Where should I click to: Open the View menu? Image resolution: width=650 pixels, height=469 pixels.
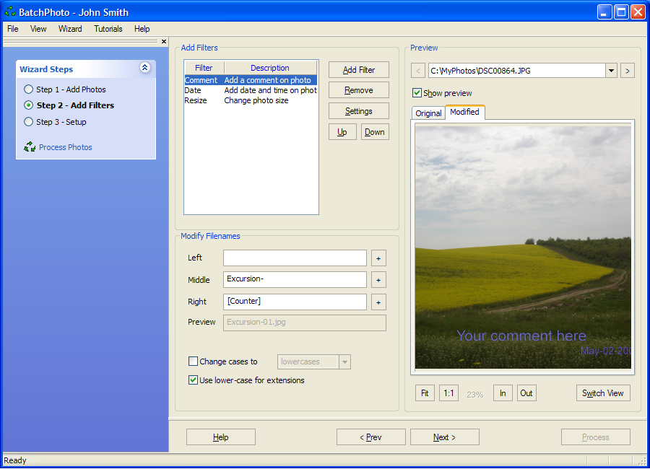38,29
